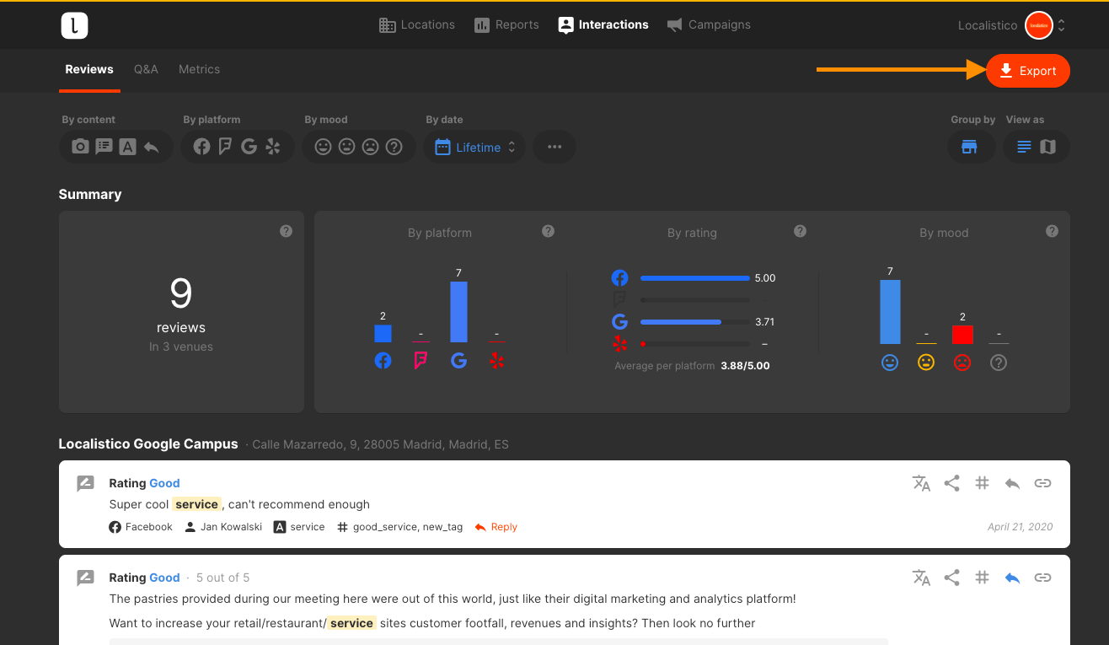Click Google 3.71 rating bar

point(694,321)
